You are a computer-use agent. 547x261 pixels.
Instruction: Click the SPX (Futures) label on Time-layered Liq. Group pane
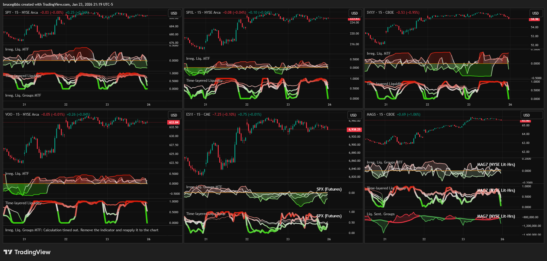[x=329, y=216]
